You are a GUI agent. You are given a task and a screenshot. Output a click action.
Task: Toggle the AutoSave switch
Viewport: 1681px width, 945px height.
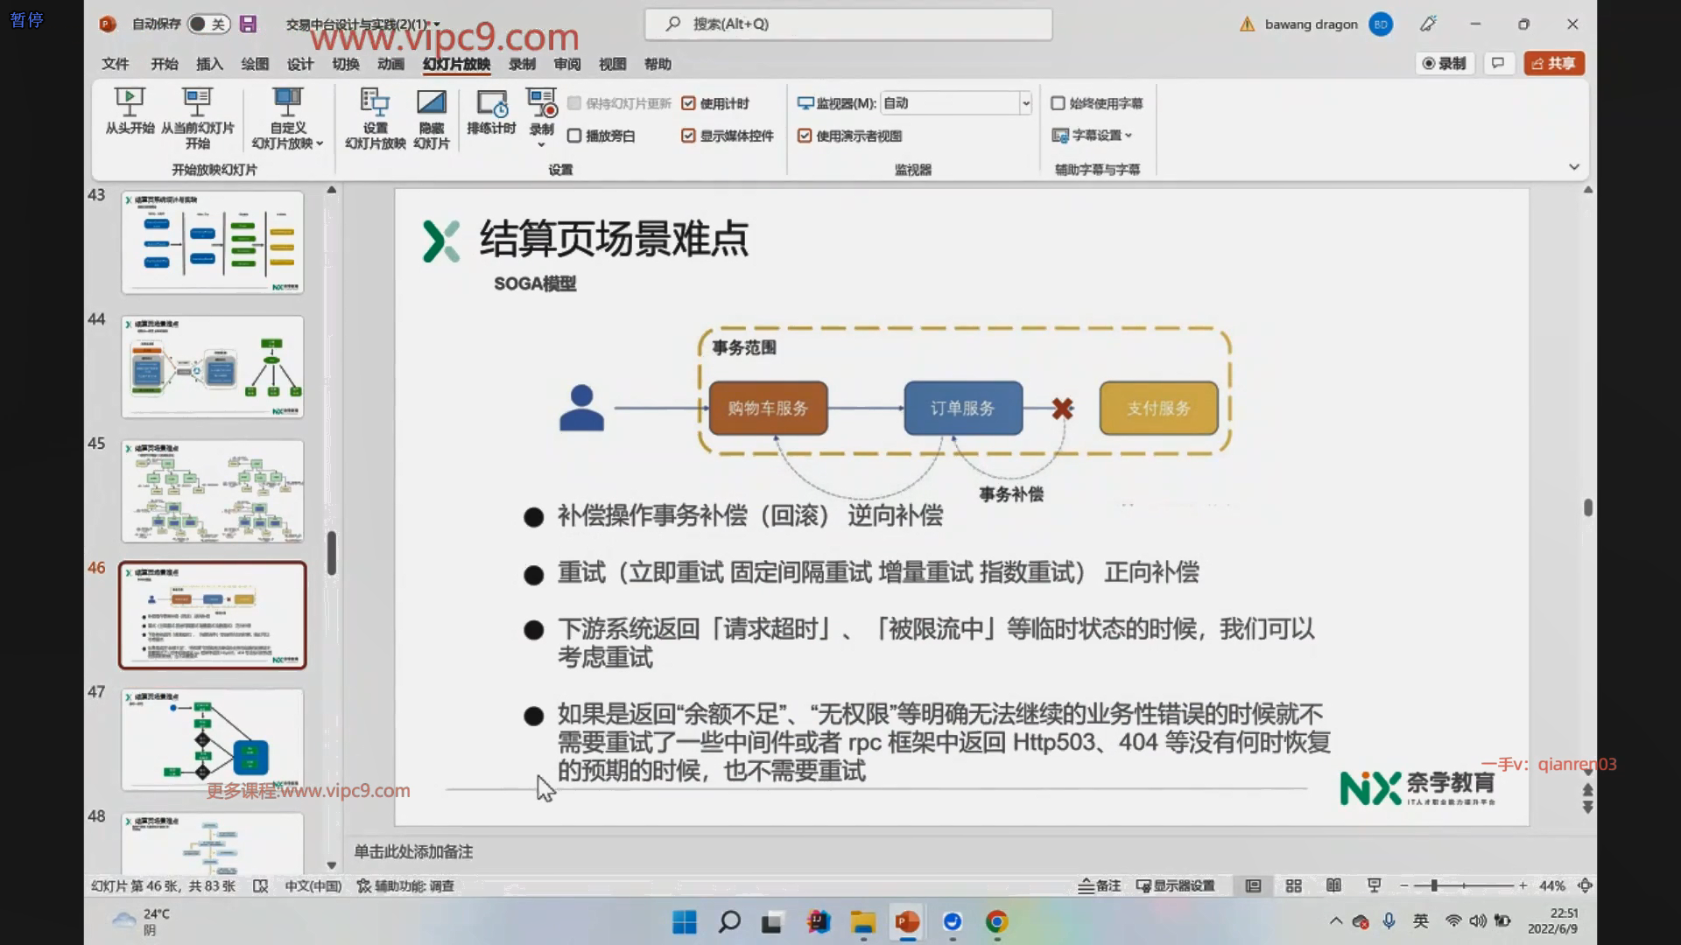tap(208, 24)
